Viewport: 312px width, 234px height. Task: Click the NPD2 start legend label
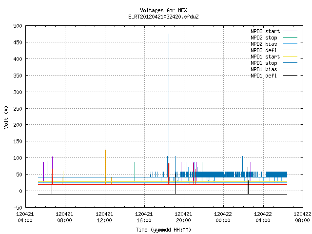265,31
